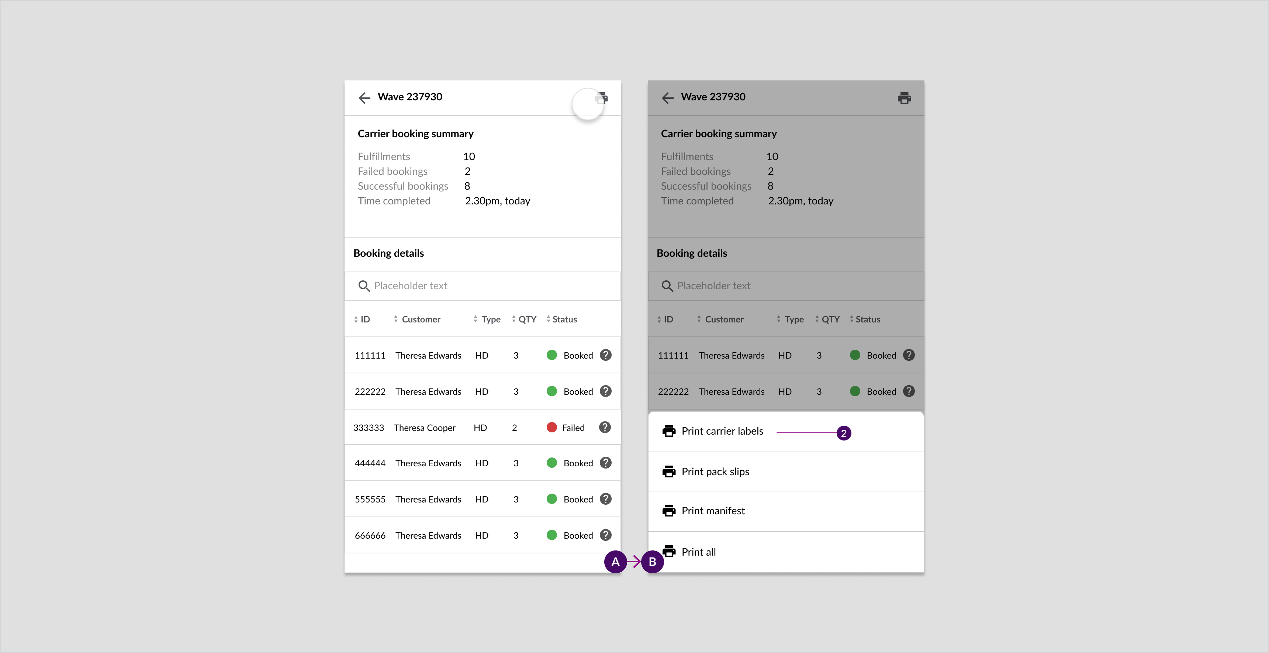Open help icon for failed booking 333333
Screen dimensions: 1269x653
tap(605, 427)
